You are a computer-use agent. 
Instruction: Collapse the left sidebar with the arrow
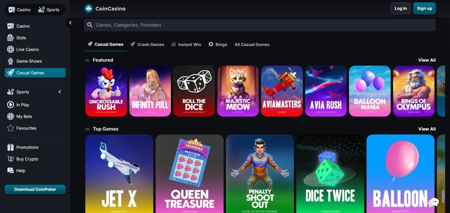pyautogui.click(x=70, y=23)
